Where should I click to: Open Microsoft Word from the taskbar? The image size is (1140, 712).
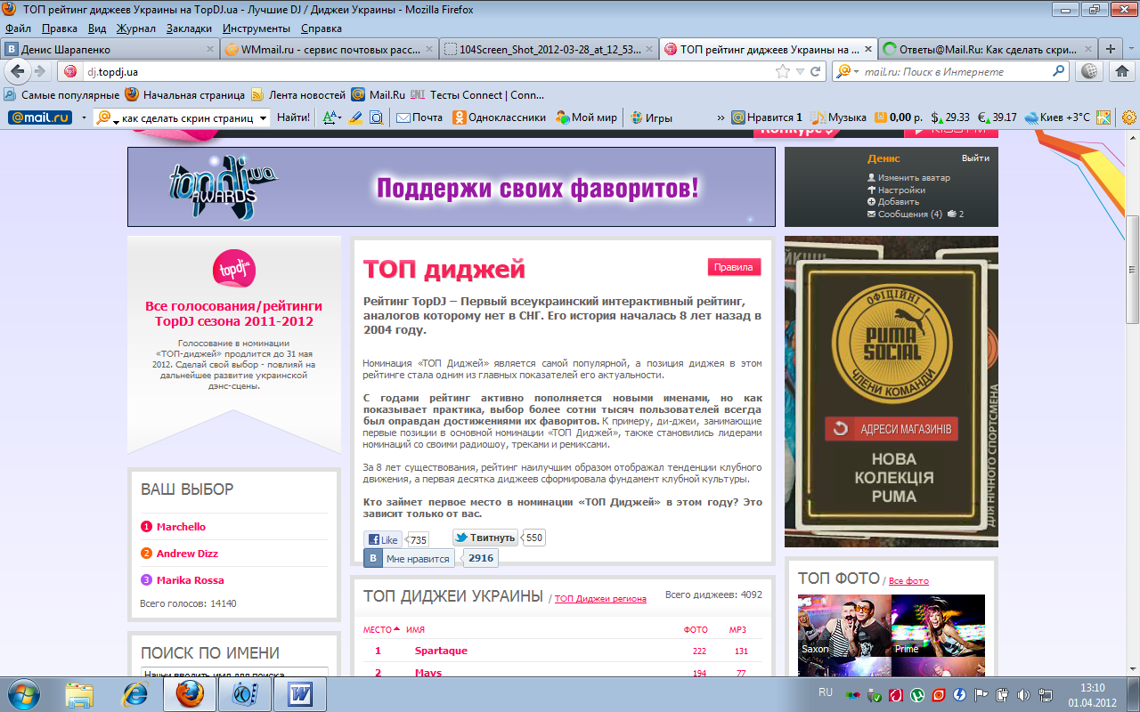(300, 693)
